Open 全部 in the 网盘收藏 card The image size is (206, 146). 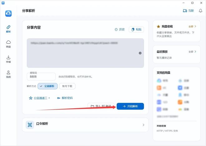pos(192,26)
